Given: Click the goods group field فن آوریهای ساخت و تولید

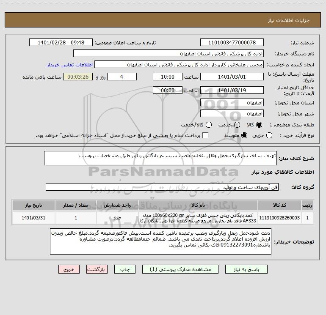Looking at the screenshot, I should tap(162, 187).
